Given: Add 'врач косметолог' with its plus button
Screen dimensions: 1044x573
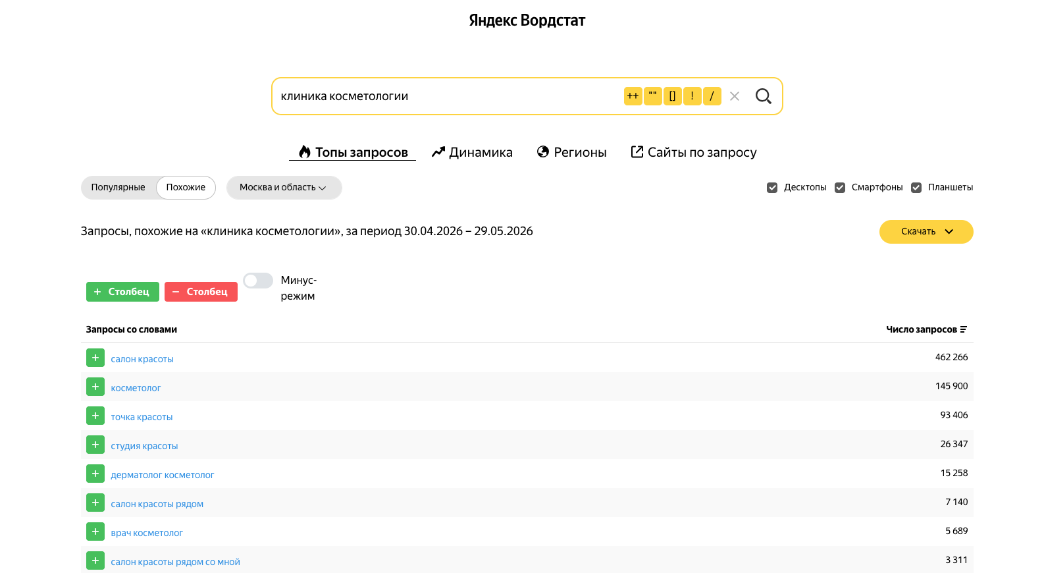Looking at the screenshot, I should tap(95, 532).
